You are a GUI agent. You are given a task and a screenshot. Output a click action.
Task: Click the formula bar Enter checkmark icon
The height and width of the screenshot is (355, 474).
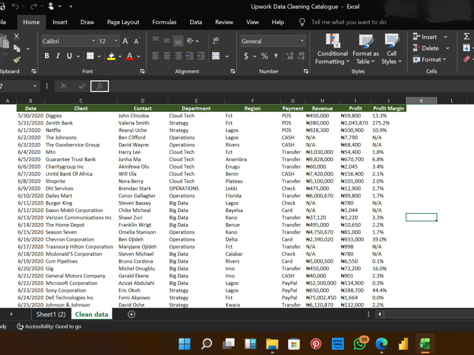[x=82, y=86]
